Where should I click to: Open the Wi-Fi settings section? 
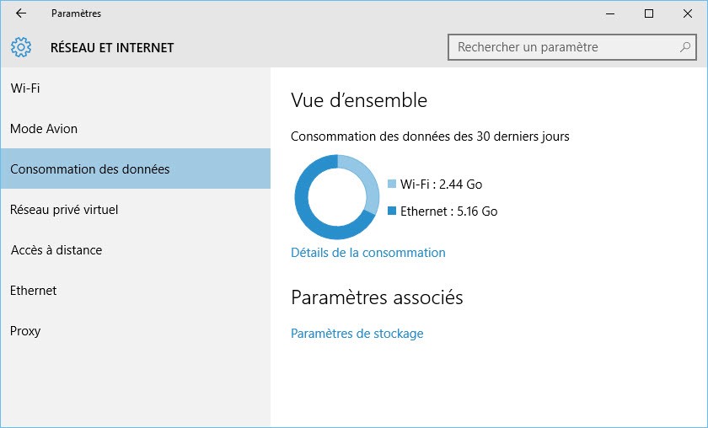(25, 88)
